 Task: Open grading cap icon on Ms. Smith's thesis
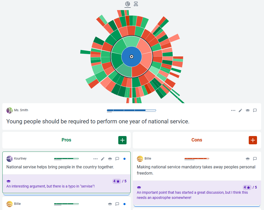248,110
